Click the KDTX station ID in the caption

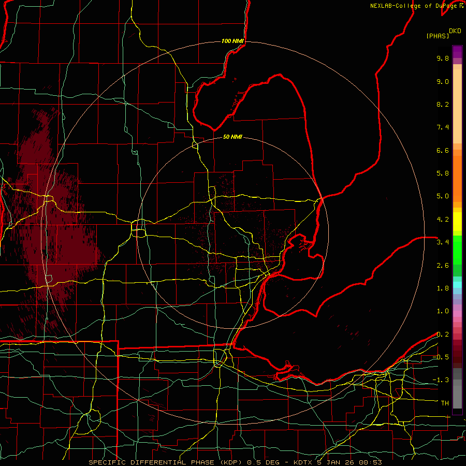click(303, 462)
